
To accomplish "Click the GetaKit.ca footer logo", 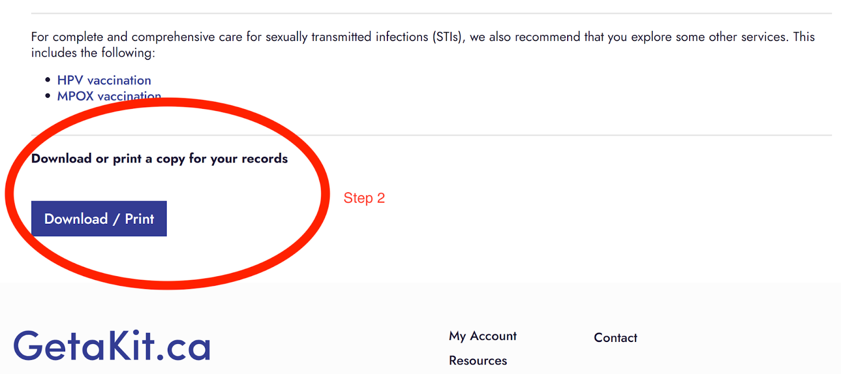I will (x=111, y=346).
